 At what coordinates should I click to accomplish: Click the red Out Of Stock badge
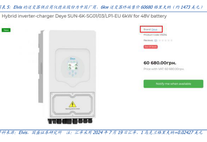click(x=150, y=47)
